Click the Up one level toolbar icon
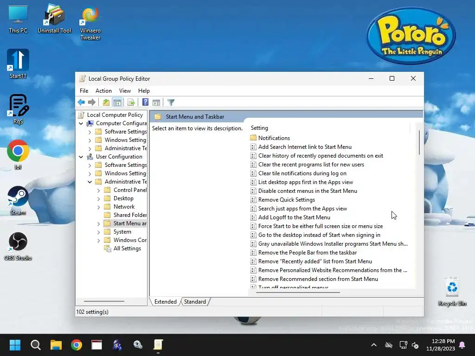This screenshot has height=356, width=475. [106, 102]
